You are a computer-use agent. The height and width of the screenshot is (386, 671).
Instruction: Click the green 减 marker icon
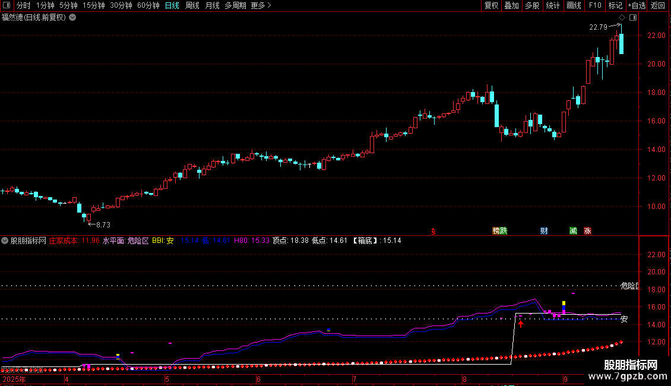(x=573, y=230)
